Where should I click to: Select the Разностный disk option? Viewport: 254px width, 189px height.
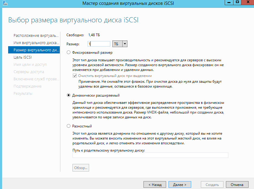(69, 126)
